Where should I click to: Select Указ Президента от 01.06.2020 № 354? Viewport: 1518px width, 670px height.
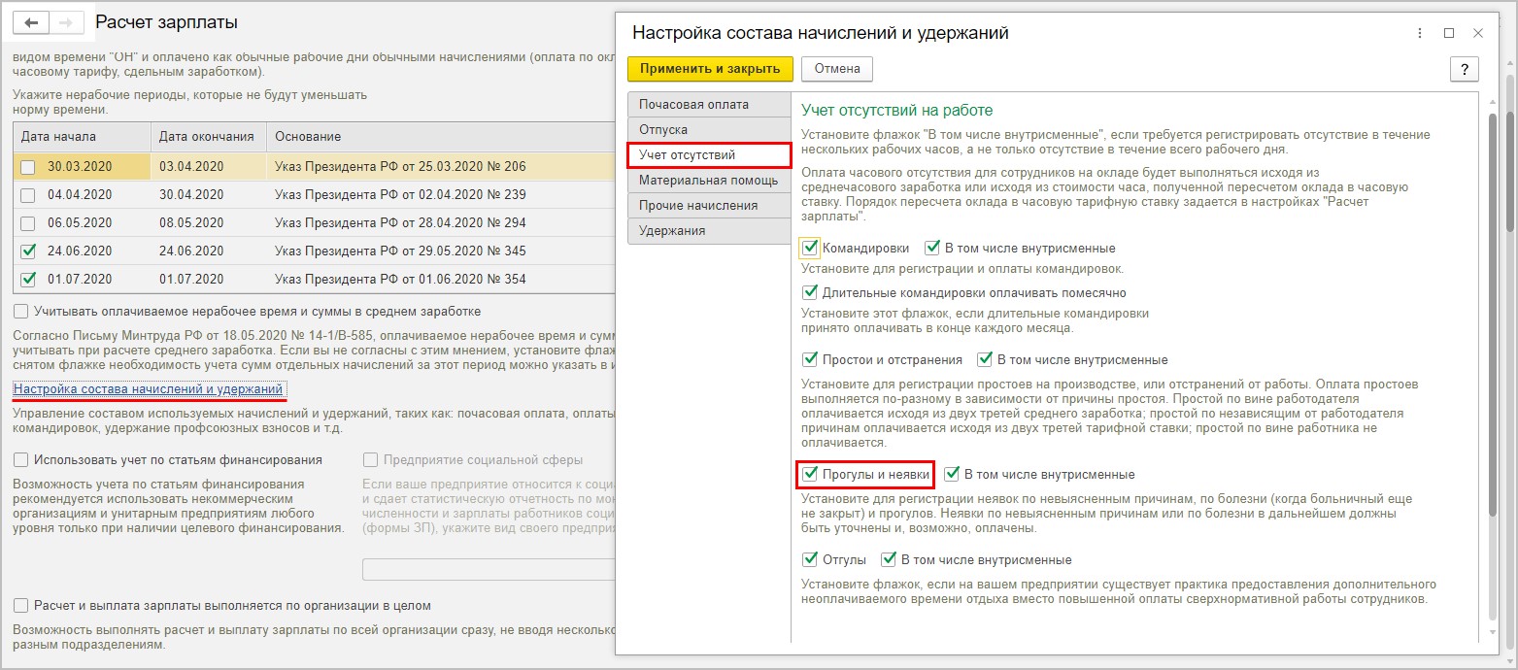click(x=441, y=279)
